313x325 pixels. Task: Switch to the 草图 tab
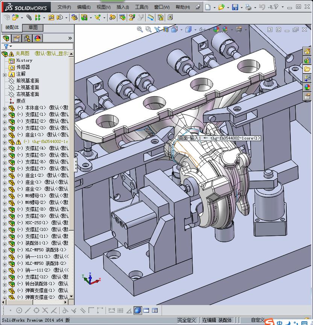33,27
